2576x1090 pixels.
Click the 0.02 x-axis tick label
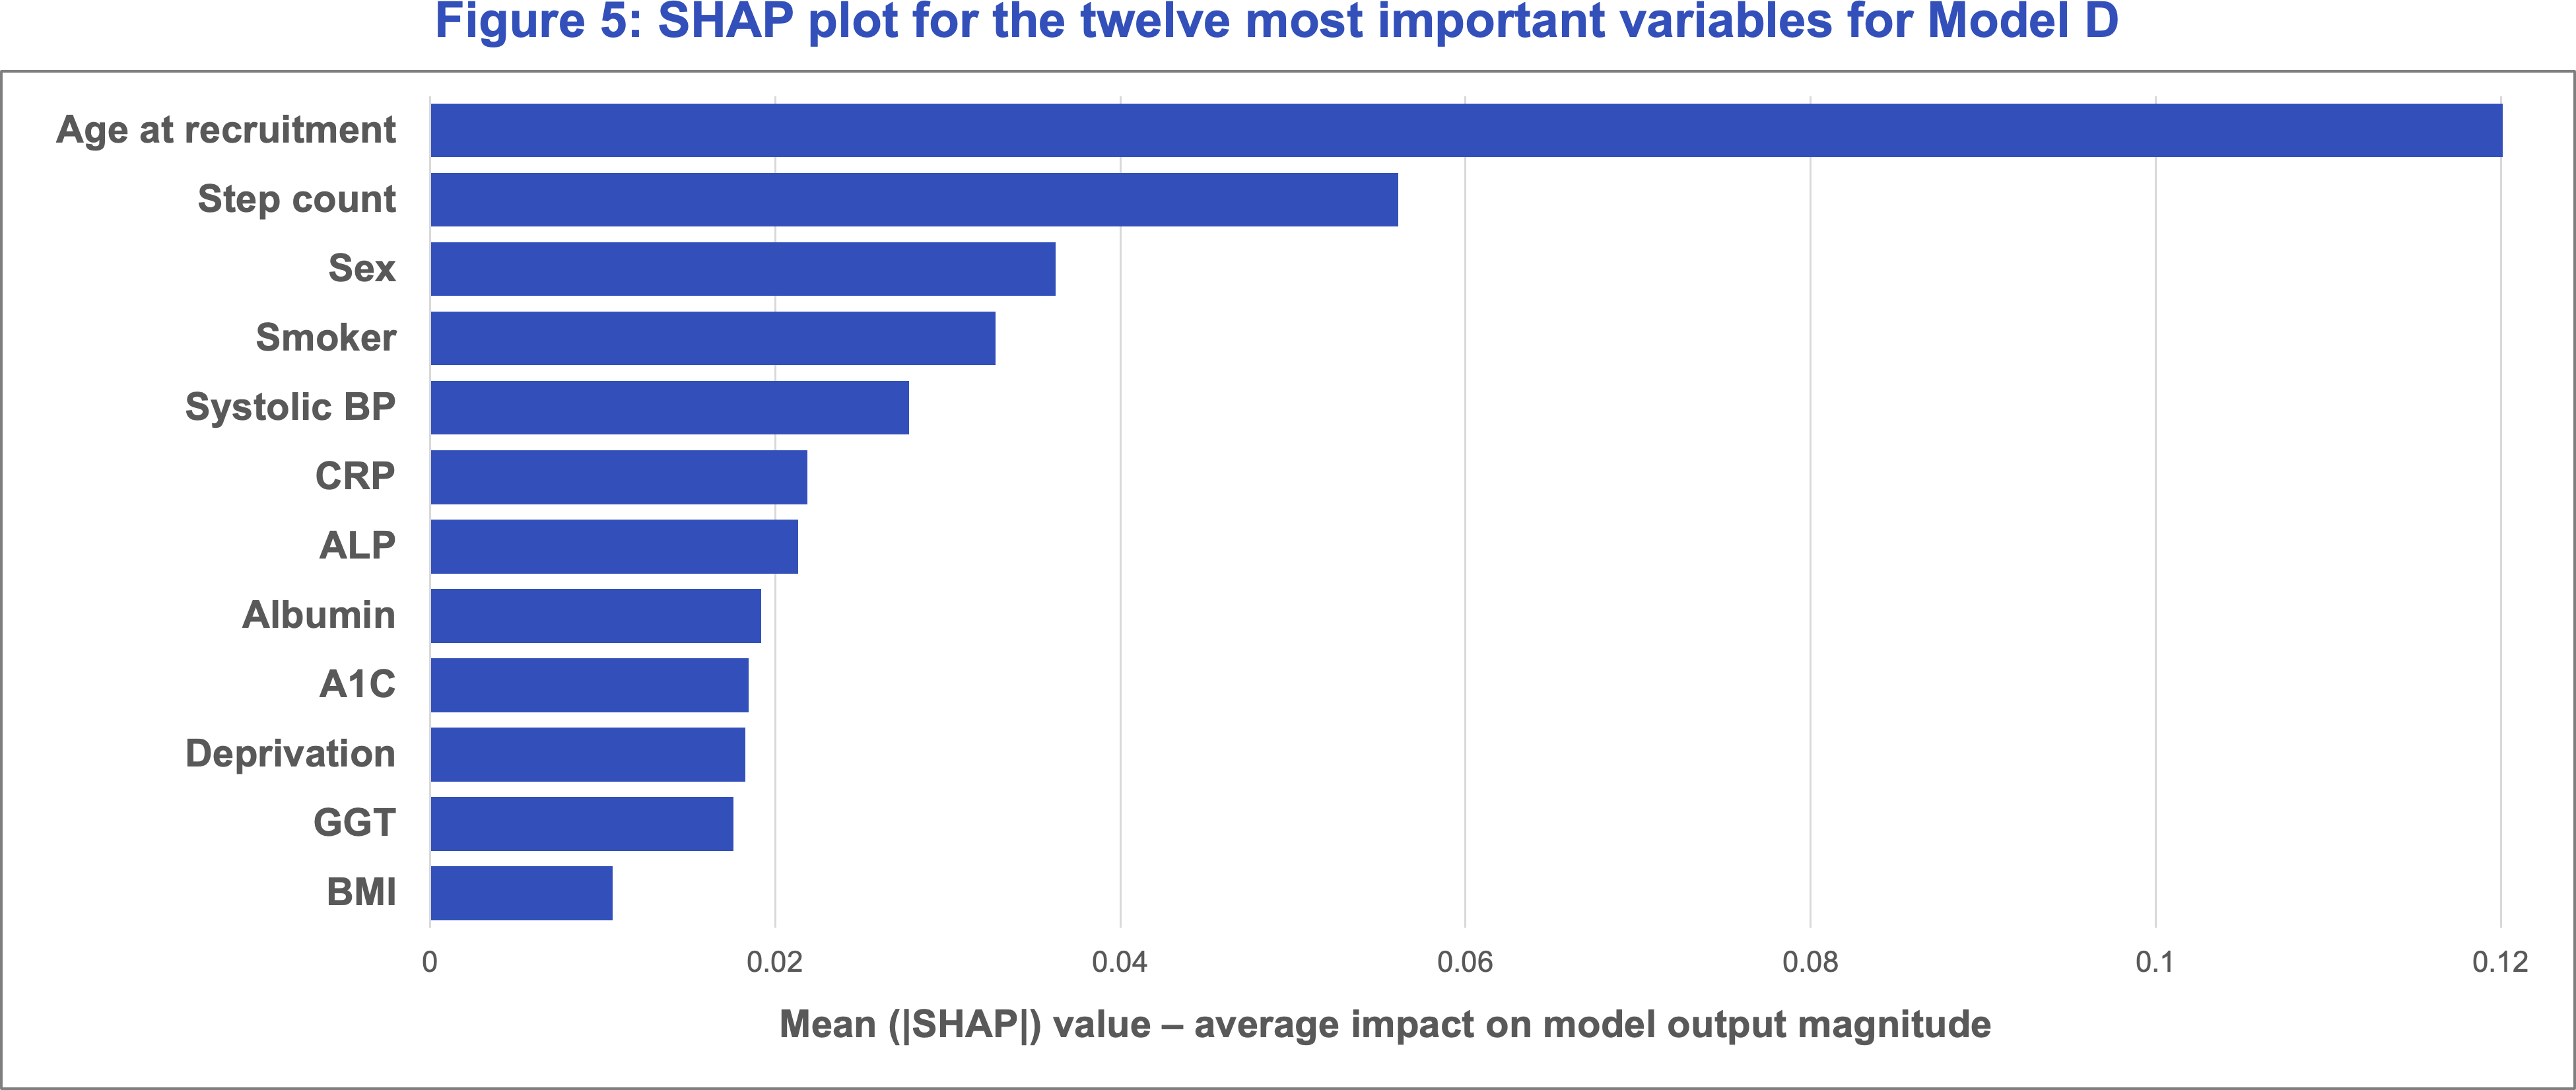pyautogui.click(x=775, y=962)
